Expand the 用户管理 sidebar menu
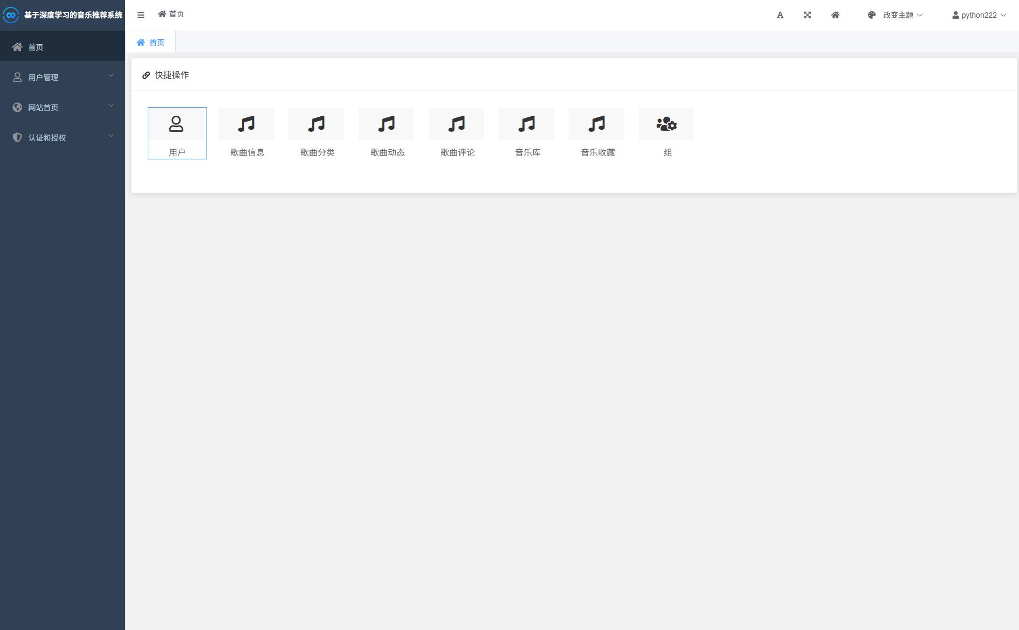Screen dimensions: 1019x630 (x=63, y=77)
